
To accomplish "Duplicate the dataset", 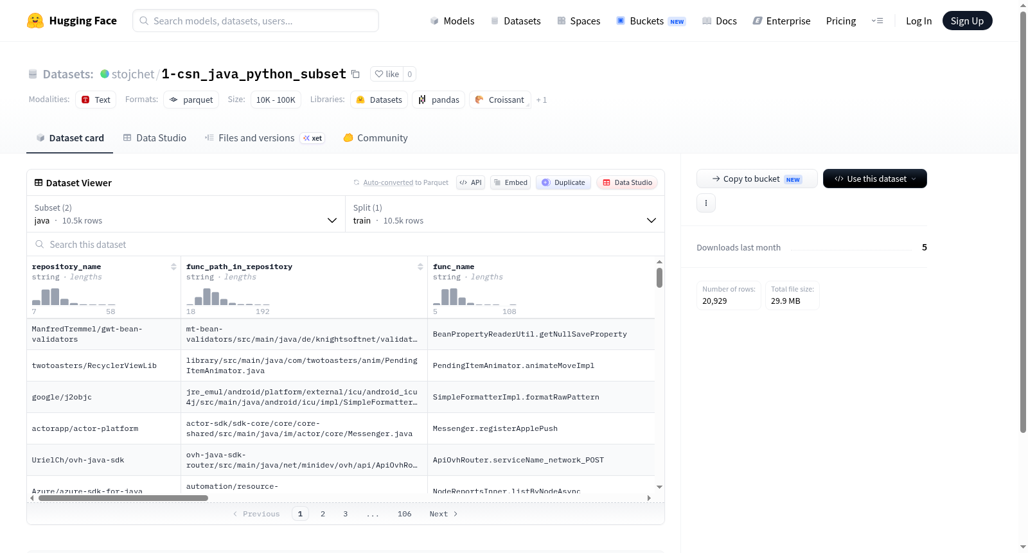I will [x=563, y=182].
